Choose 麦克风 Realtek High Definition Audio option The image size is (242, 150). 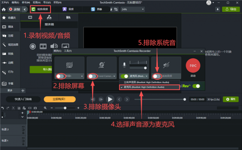tap(149, 87)
